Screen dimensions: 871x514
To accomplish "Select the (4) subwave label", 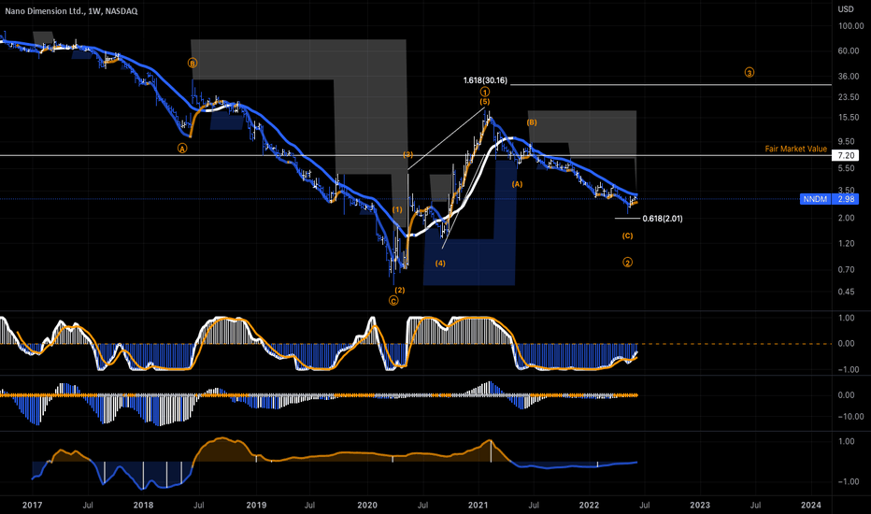I will coord(440,264).
